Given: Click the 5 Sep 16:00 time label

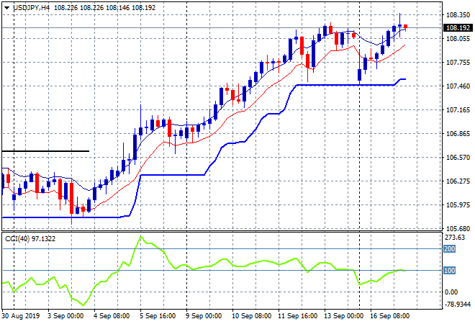Looking at the screenshot, I should pos(156,315).
